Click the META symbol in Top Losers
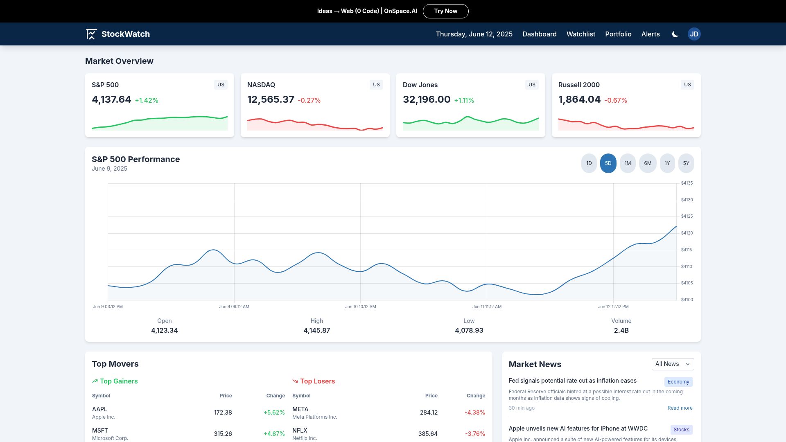 (x=300, y=409)
